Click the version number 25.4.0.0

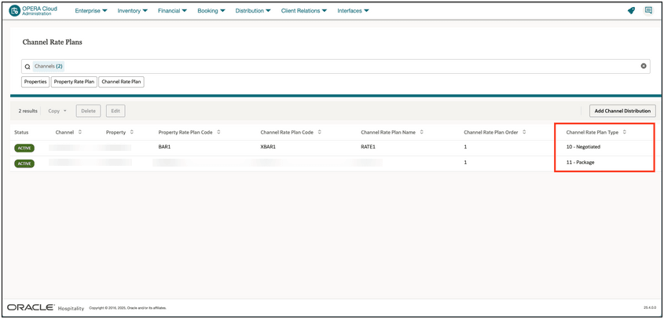[649, 308]
